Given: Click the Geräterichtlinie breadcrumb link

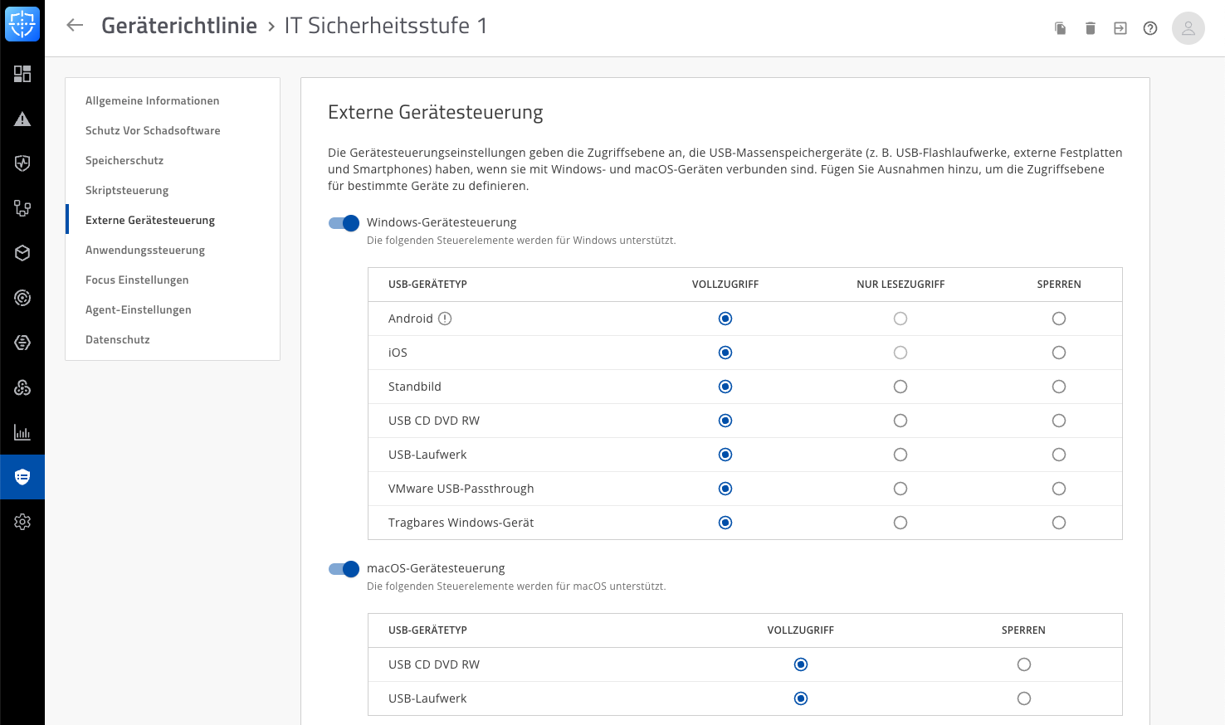Looking at the screenshot, I should click(x=179, y=26).
